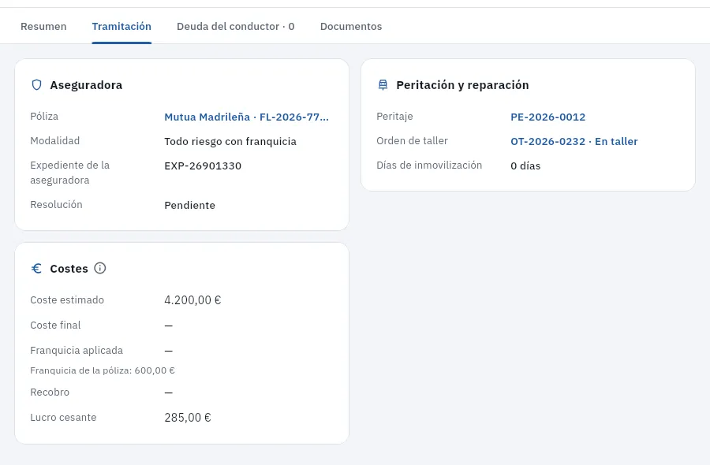This screenshot has height=465, width=710.
Task: Click the Orden de taller label
Action: point(412,140)
